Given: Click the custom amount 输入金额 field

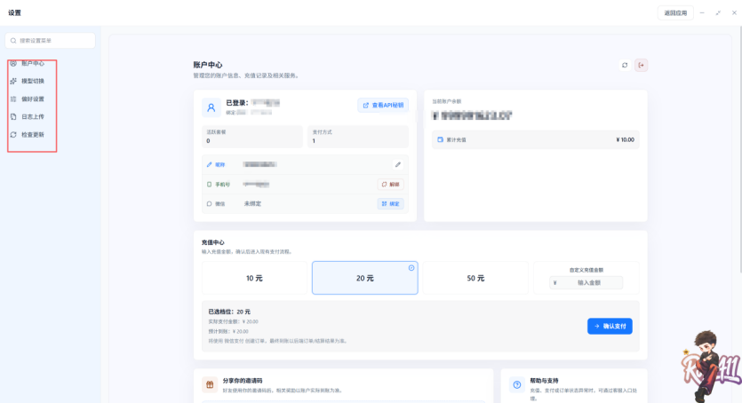Looking at the screenshot, I should 586,282.
